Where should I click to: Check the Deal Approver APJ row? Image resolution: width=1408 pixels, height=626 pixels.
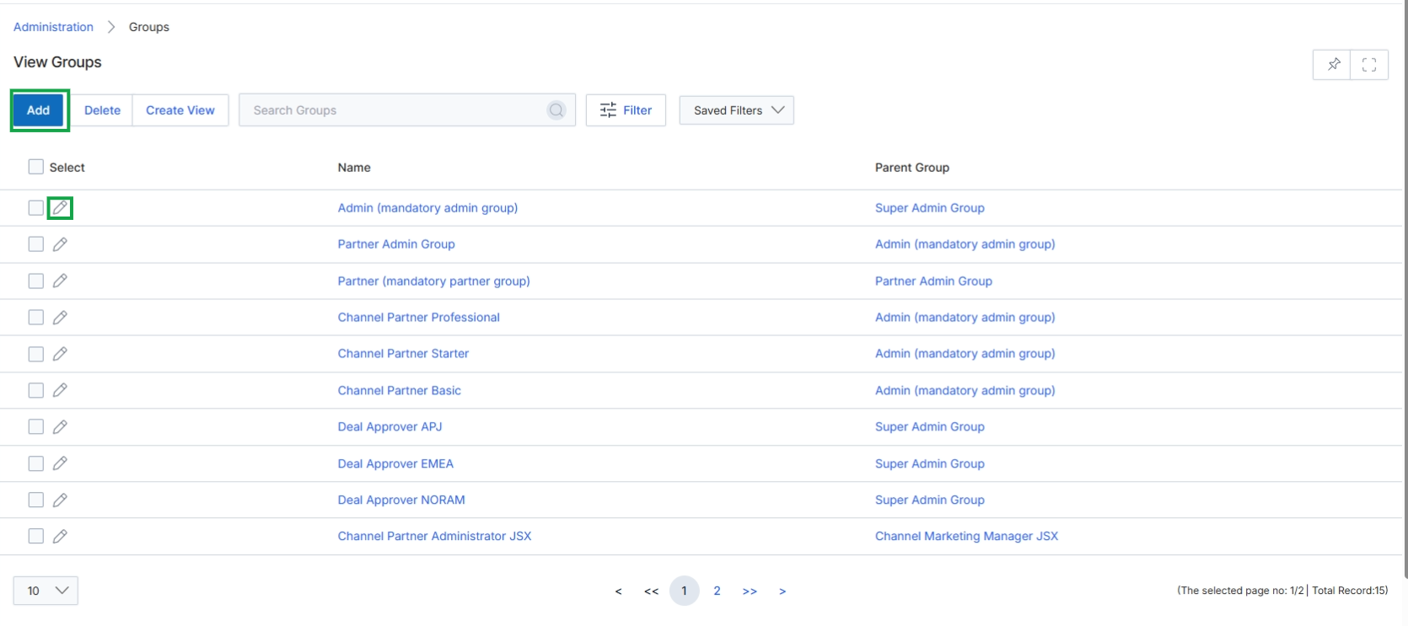click(35, 427)
